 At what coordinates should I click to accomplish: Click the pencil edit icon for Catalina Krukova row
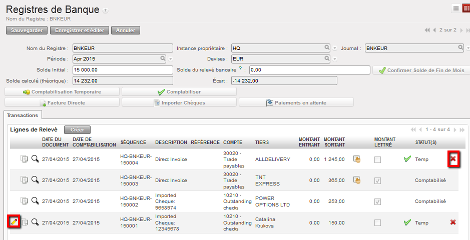(14, 222)
